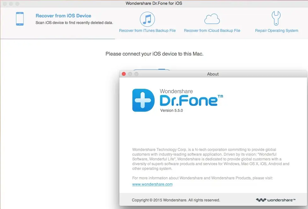Click the About window title
This screenshot has width=308, height=209.
click(213, 74)
